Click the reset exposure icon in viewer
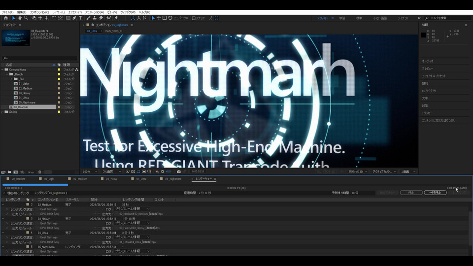 (163, 171)
